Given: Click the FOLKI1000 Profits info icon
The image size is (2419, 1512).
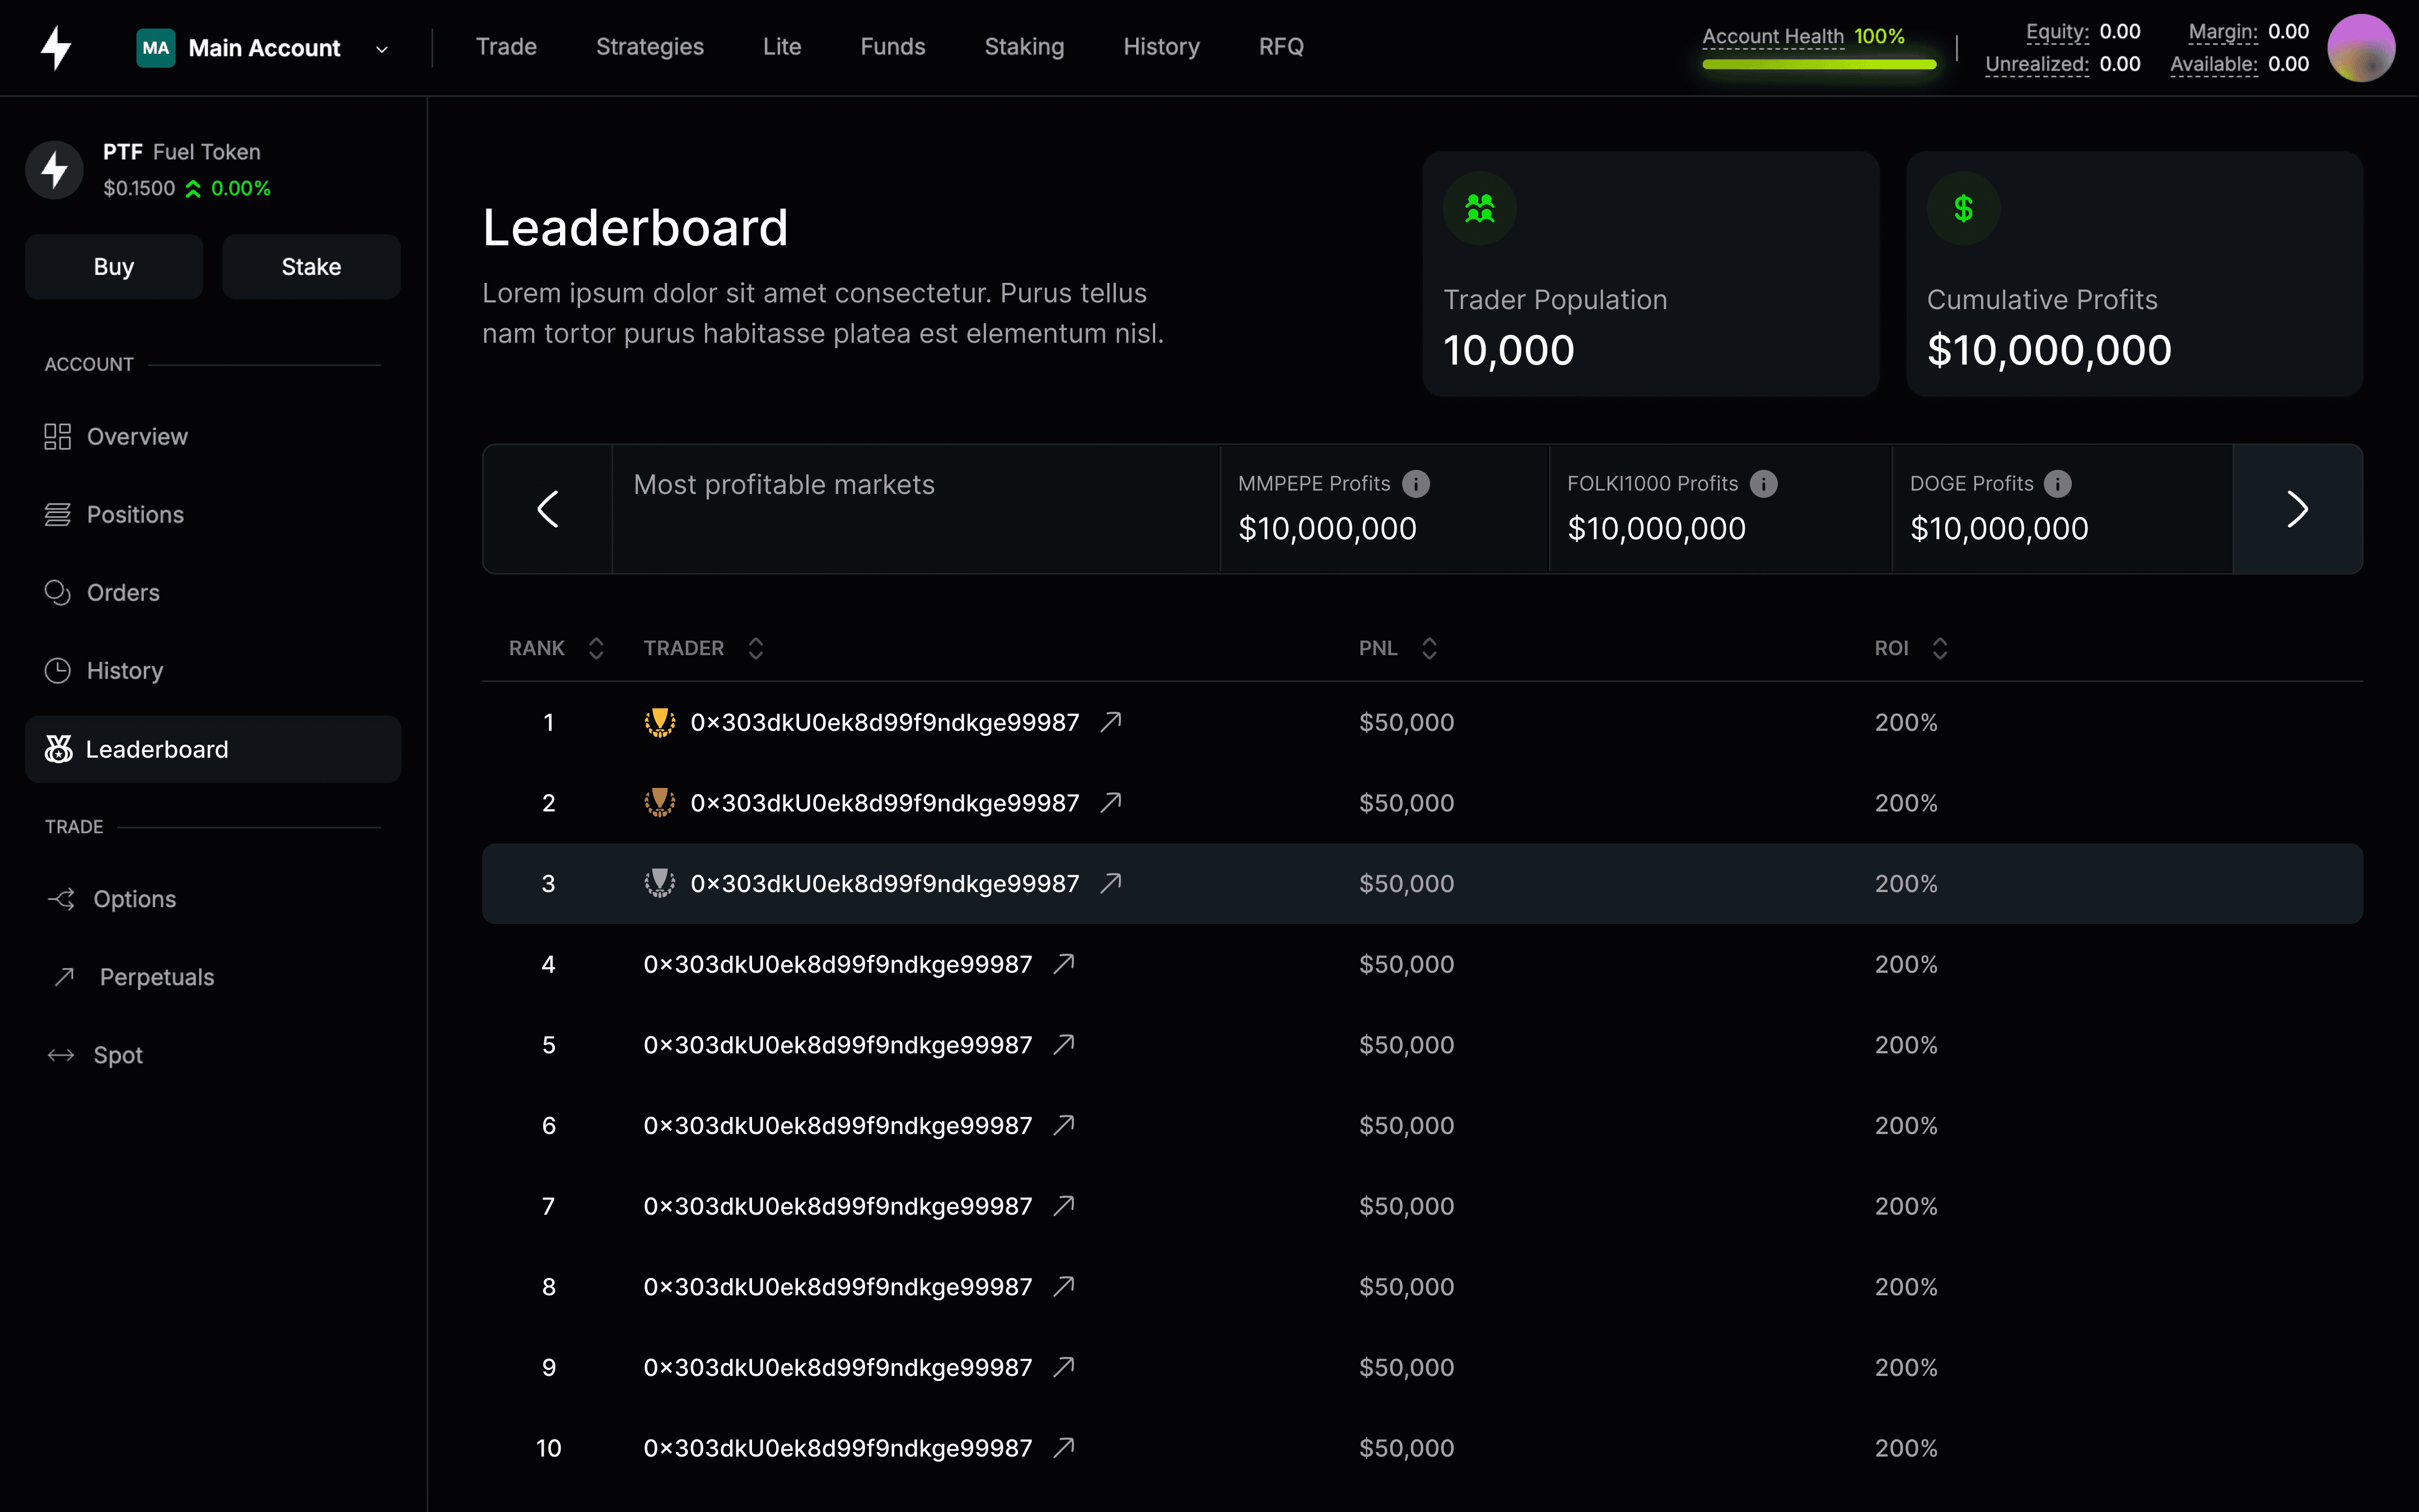Looking at the screenshot, I should [x=1763, y=484].
